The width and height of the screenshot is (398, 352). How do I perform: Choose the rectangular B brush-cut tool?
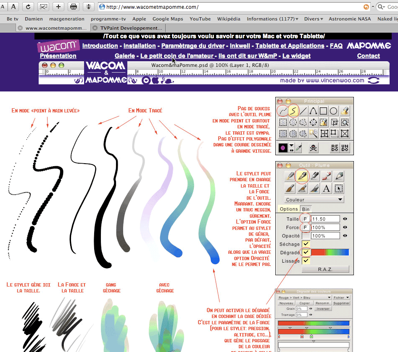tap(283, 133)
